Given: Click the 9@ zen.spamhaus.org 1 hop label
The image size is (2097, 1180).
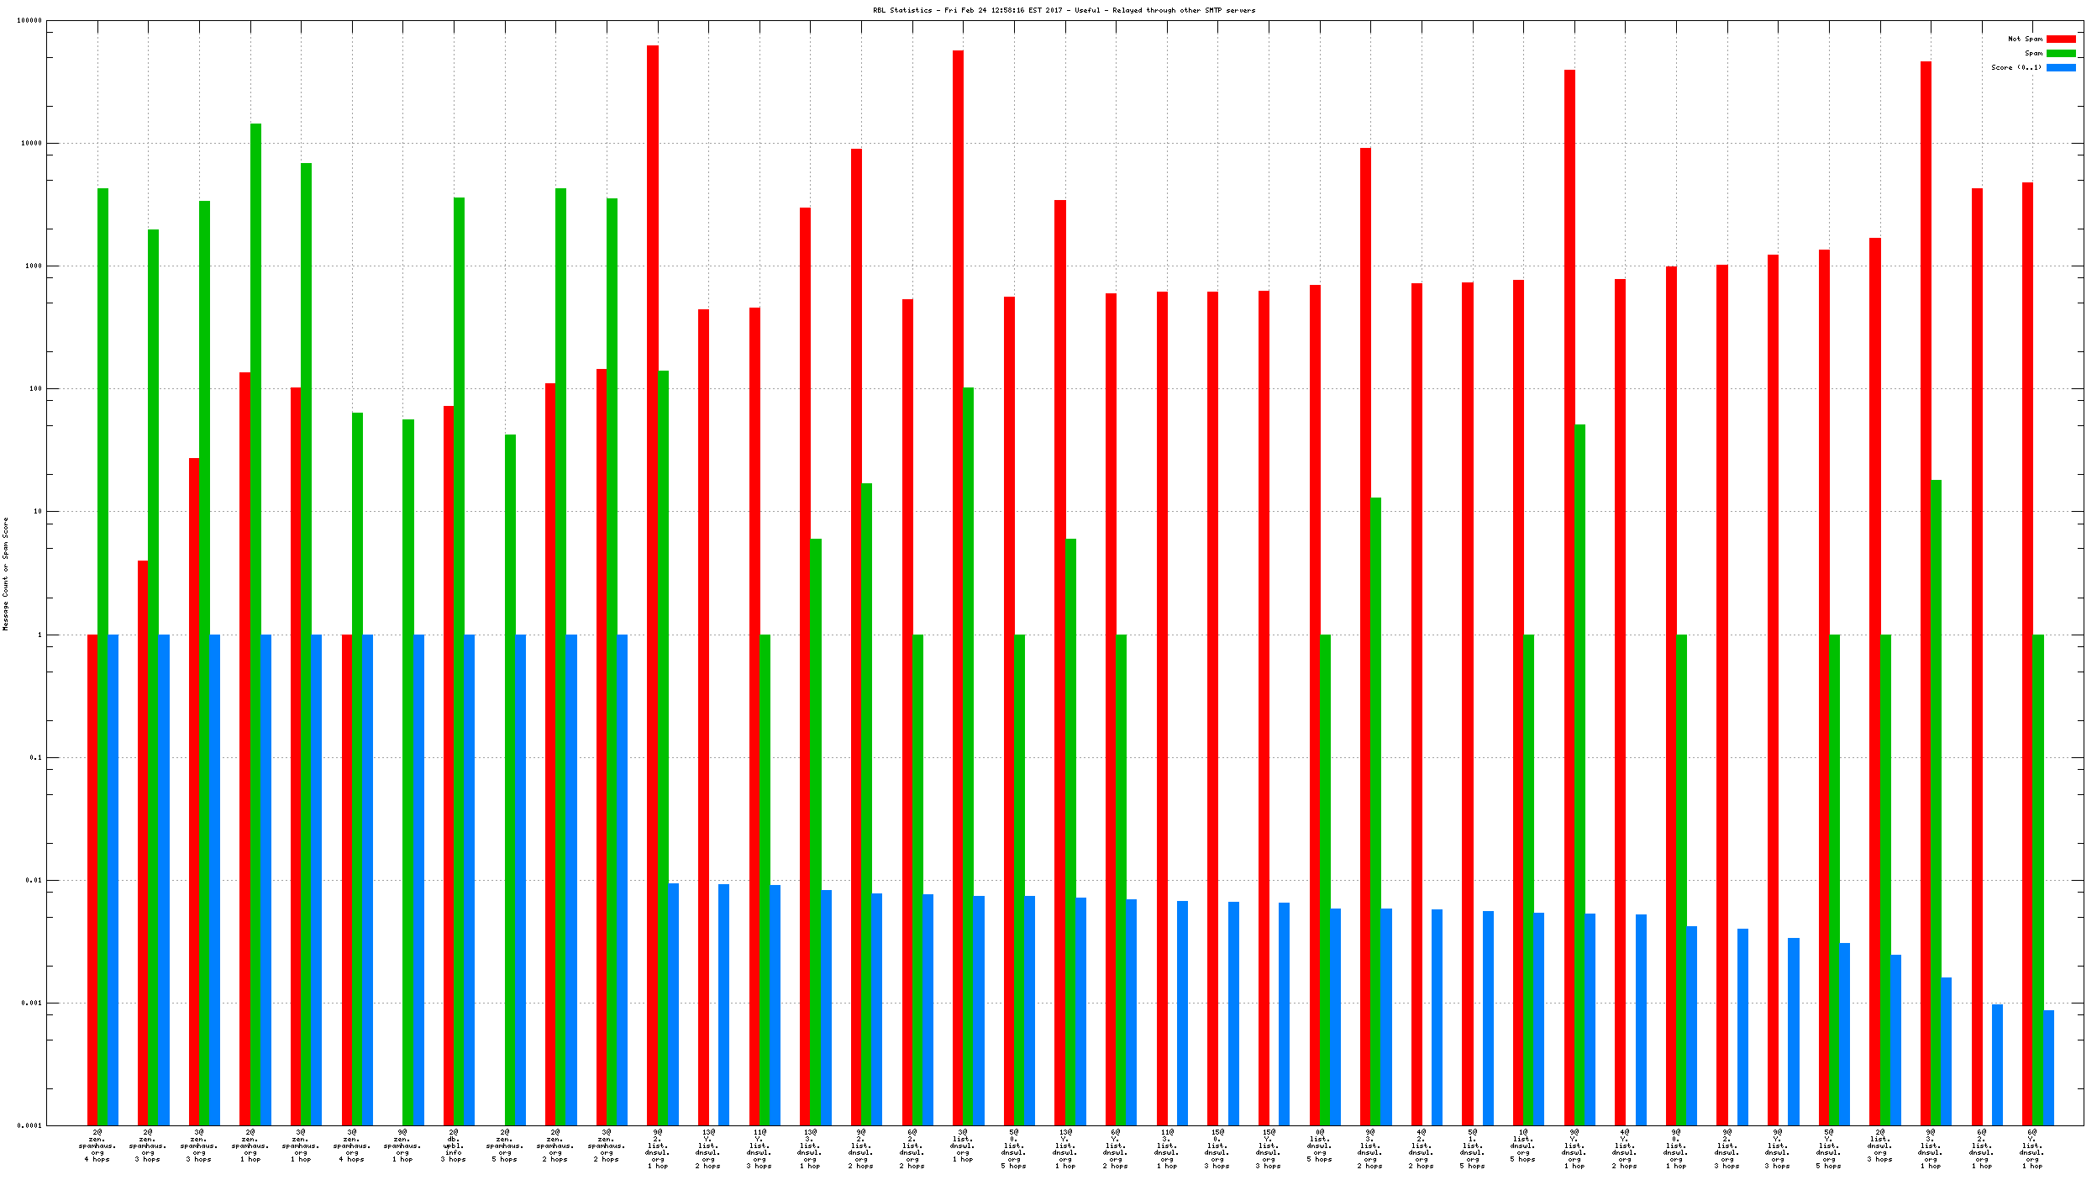Looking at the screenshot, I should tap(402, 1146).
